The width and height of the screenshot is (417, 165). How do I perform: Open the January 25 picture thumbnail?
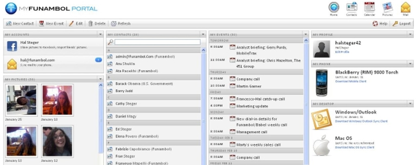(x=21, y=100)
